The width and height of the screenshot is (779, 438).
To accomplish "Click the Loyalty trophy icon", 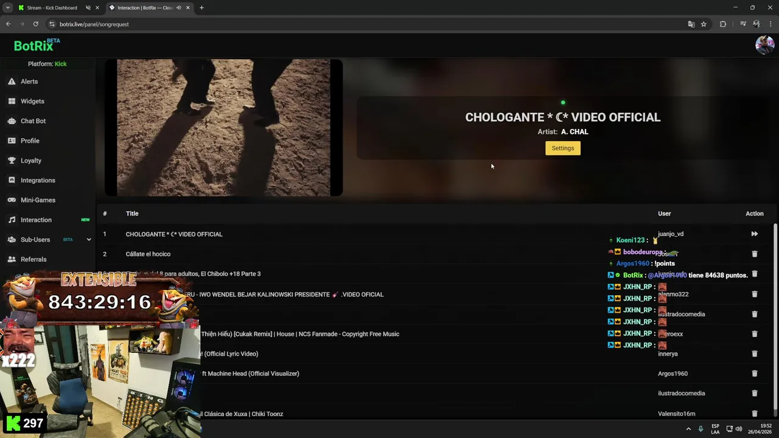I will (x=12, y=161).
